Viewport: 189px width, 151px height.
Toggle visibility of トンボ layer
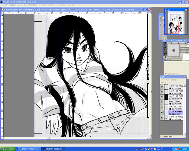click(162, 112)
